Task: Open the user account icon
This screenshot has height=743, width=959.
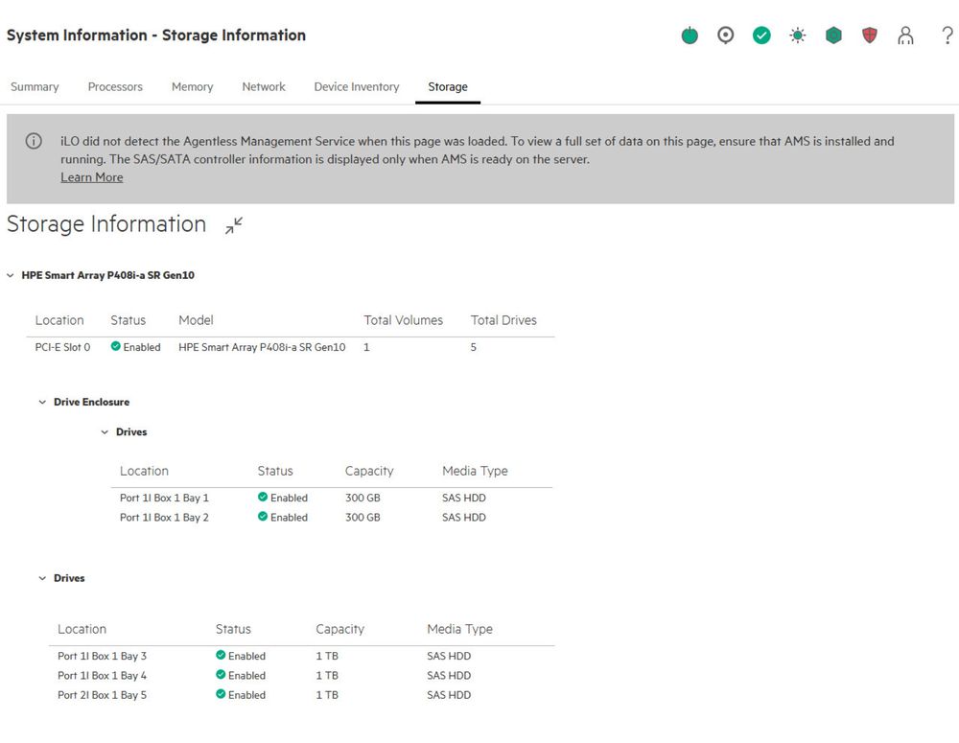Action: (x=906, y=35)
